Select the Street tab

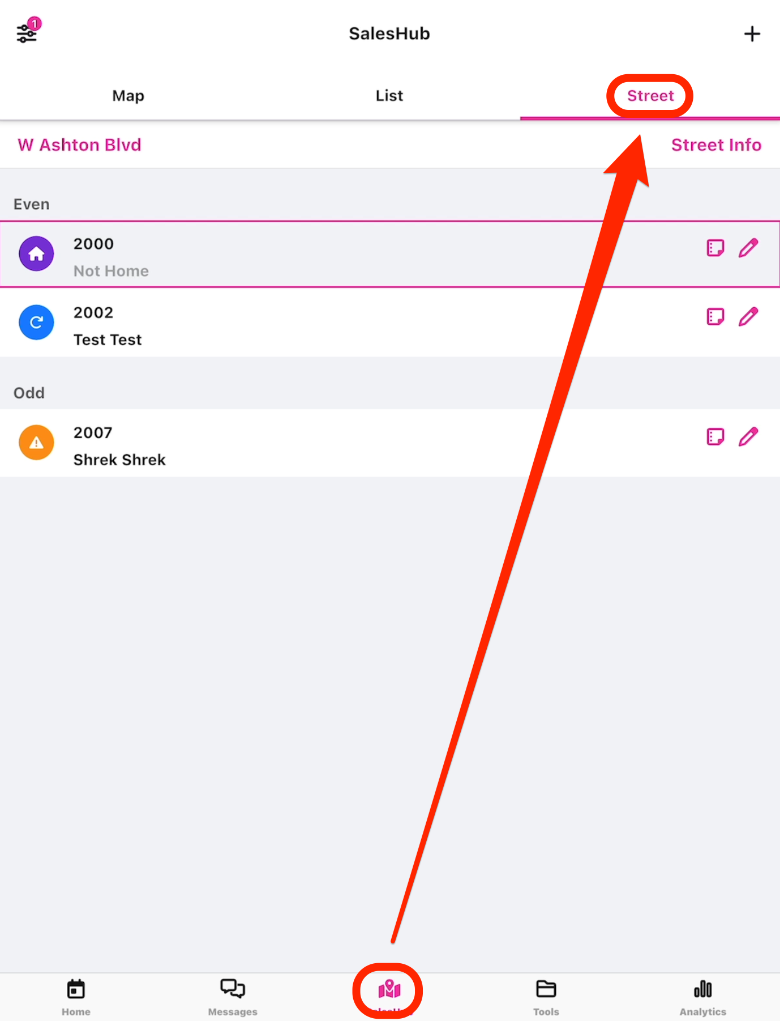(650, 96)
